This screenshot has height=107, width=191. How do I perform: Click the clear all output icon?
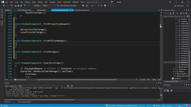click(x=68, y=86)
